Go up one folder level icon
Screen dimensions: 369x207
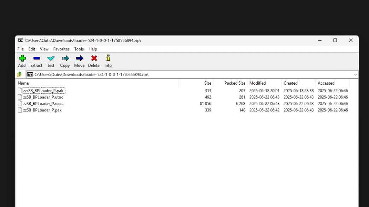tap(20, 74)
